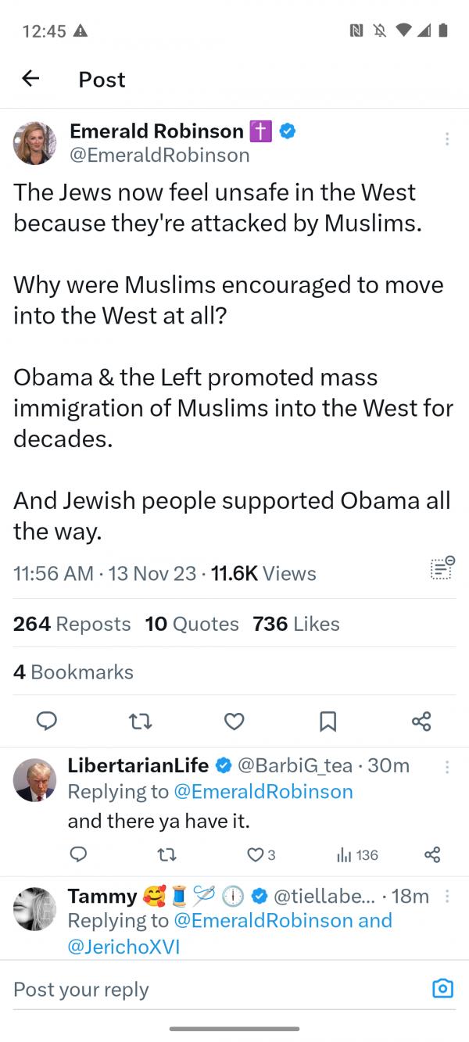This screenshot has width=469, height=1042.
Task: View the 264 Reposts list
Action: [72, 624]
